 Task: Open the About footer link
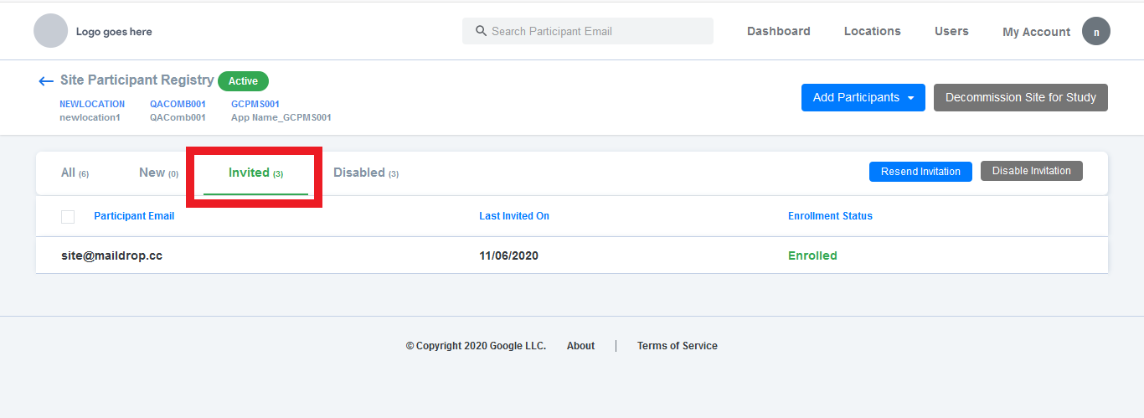[x=580, y=346]
